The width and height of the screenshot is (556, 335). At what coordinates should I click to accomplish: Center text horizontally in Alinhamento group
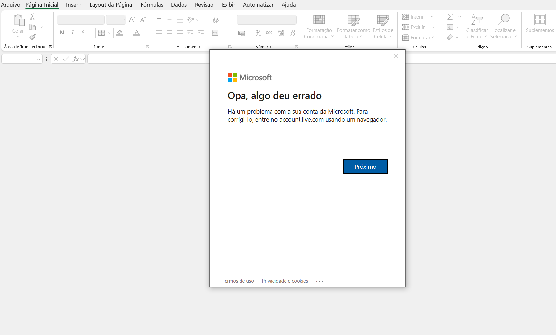pyautogui.click(x=169, y=33)
